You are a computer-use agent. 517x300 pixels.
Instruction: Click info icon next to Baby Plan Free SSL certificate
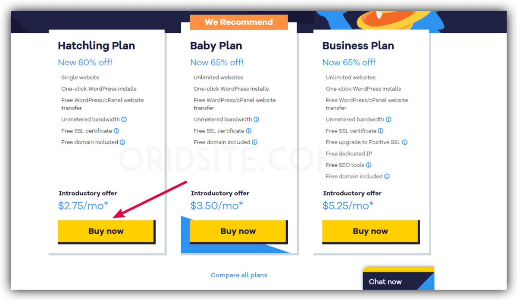(x=249, y=131)
